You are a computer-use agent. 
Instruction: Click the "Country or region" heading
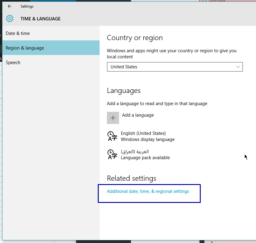click(135, 38)
